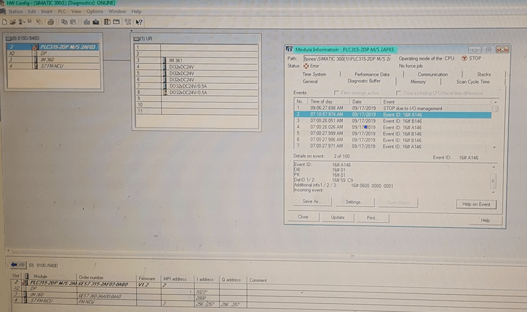Click the Settings... button

[x=354, y=202]
